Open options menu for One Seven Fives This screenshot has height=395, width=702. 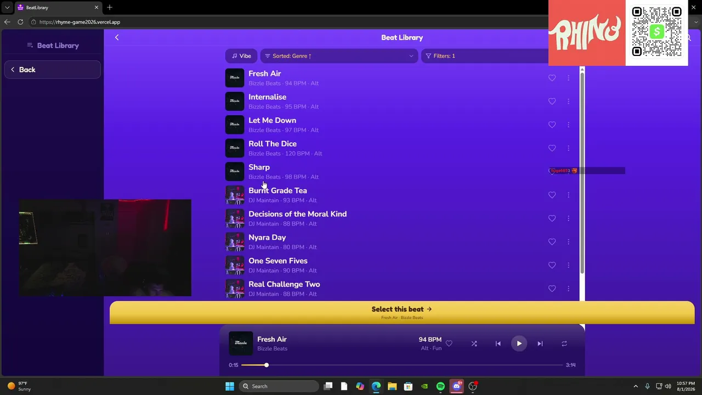(x=568, y=265)
